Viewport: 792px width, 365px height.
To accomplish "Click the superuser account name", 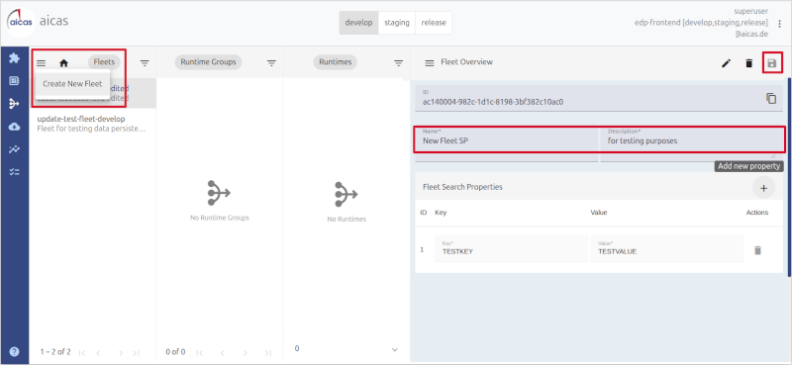I will click(751, 11).
